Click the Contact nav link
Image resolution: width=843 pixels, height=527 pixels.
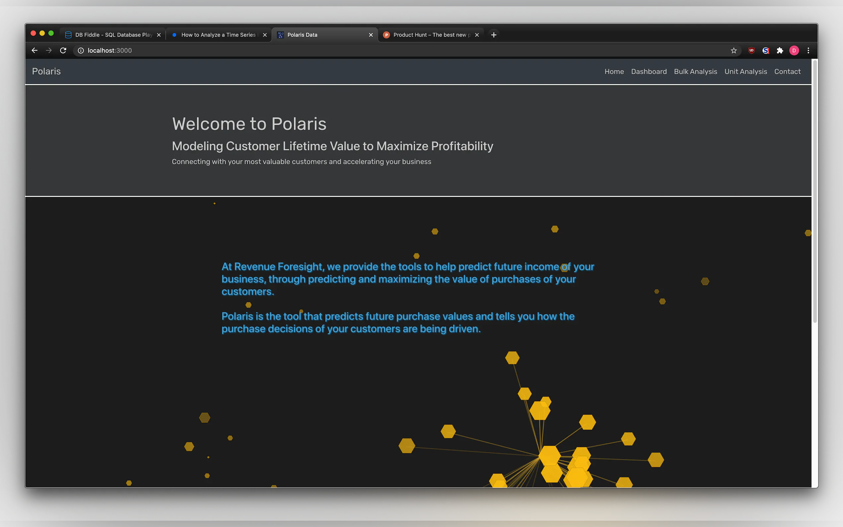tap(787, 71)
